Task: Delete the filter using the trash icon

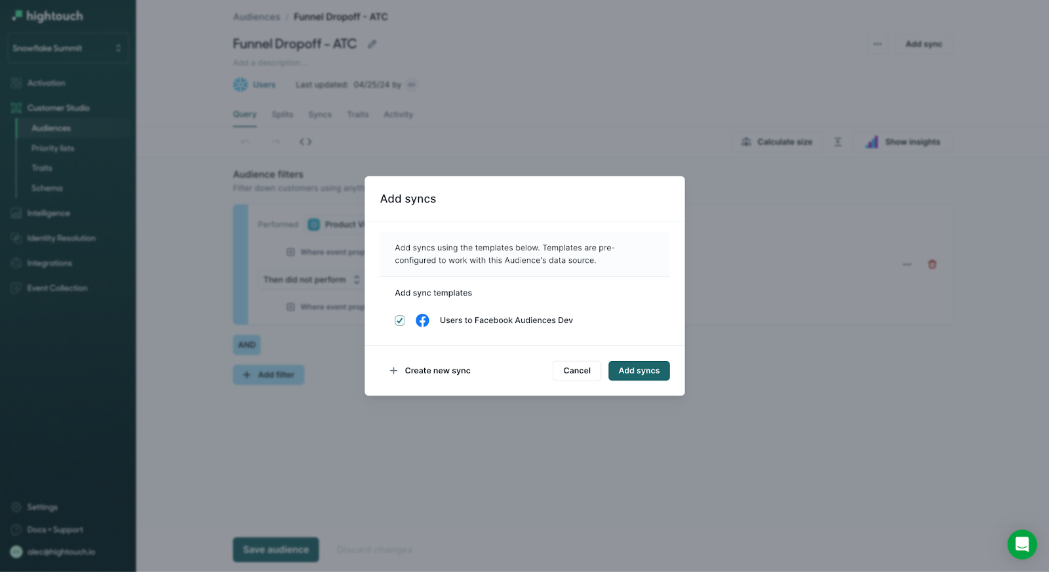Action: (x=932, y=265)
